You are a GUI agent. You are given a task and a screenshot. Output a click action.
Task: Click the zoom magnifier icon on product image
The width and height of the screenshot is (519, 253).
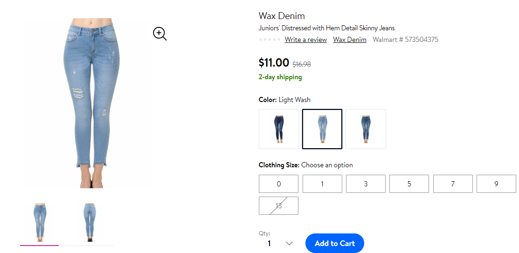pos(159,34)
